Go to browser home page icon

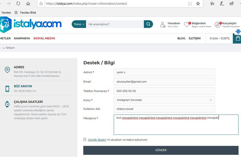click(28, 3)
